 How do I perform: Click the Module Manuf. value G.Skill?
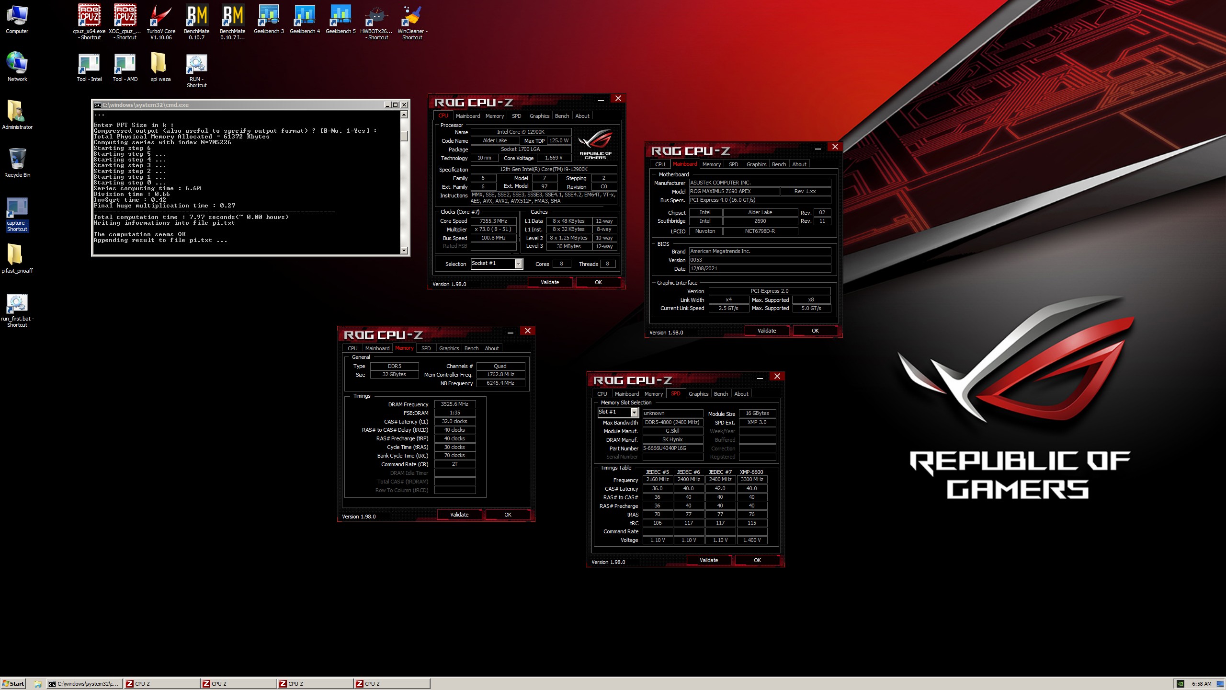point(672,431)
